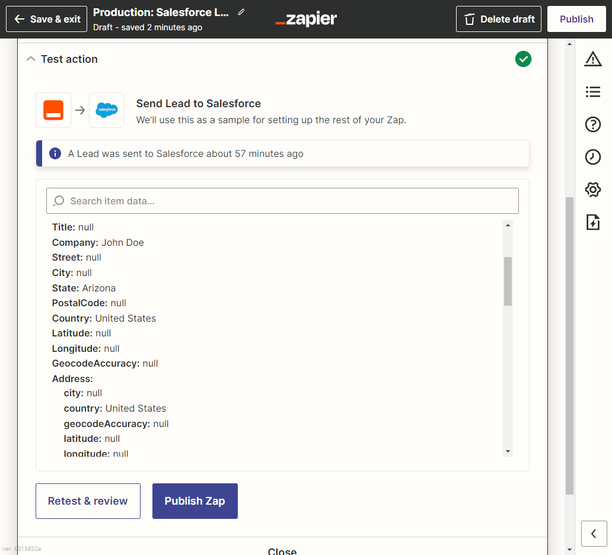Select the 'Address:' parent row

72,379
